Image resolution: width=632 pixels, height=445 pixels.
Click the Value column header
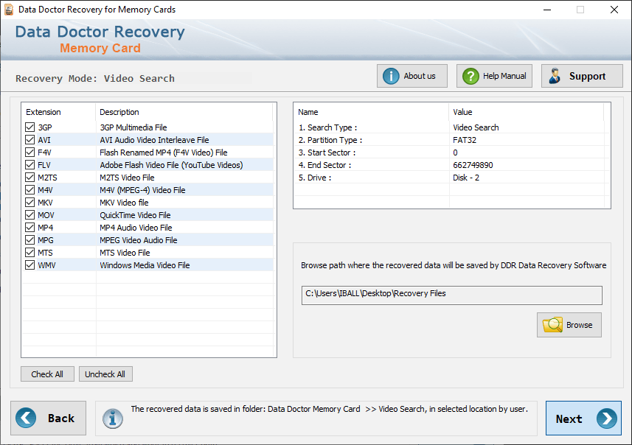point(462,112)
